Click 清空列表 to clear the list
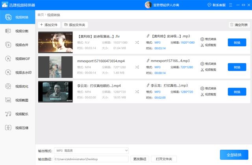Screen dimensions: 252x165 (x=239, y=25)
